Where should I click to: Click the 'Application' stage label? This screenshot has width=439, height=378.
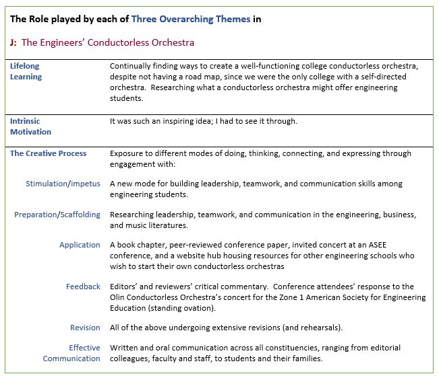(80, 245)
